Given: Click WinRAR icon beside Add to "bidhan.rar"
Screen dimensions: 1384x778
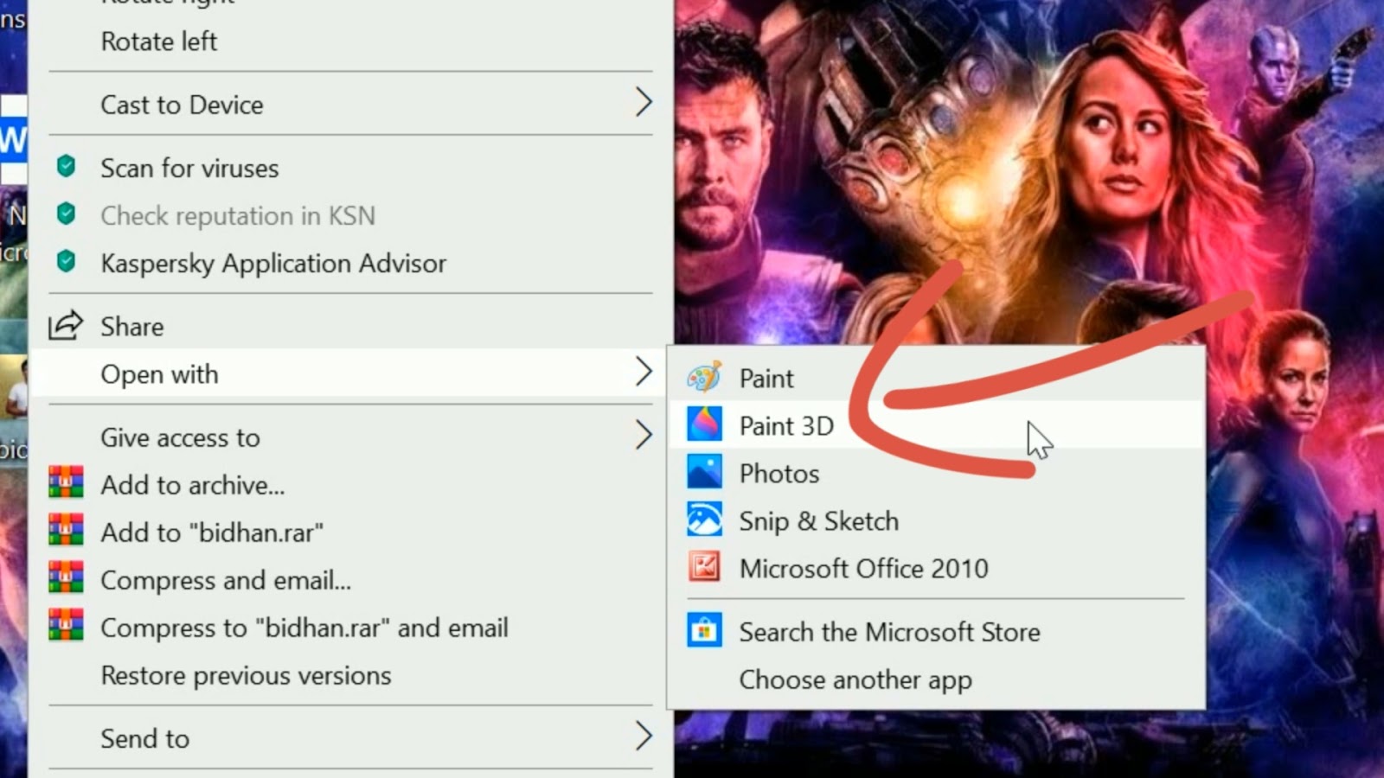Looking at the screenshot, I should pos(66,530).
